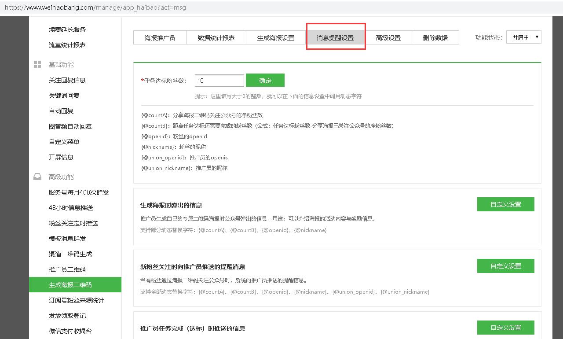
Task: Switch to the 海报推广员 tab
Action: [160, 38]
